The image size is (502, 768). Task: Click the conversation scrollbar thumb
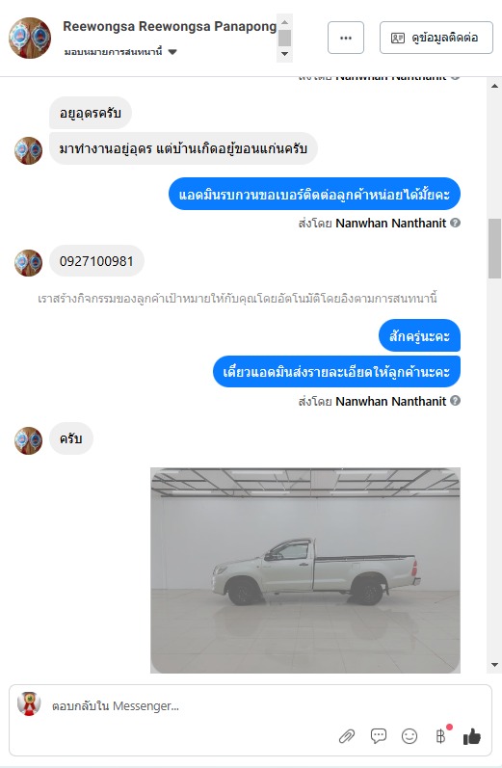494,248
